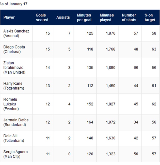Image resolution: width=160 pixels, height=165 pixels.
Task: Click the % on target header
Action: click(x=150, y=18)
